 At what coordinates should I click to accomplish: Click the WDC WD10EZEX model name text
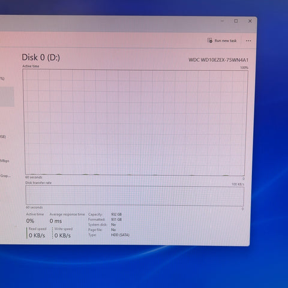tap(218, 60)
